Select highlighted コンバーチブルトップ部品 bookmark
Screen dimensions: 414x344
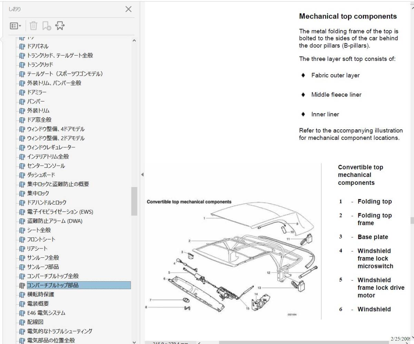point(79,285)
